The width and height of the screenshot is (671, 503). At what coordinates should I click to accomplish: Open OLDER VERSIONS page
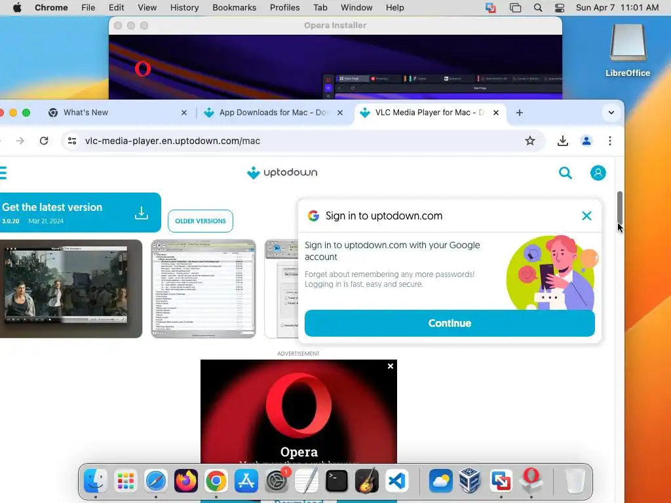pos(201,221)
